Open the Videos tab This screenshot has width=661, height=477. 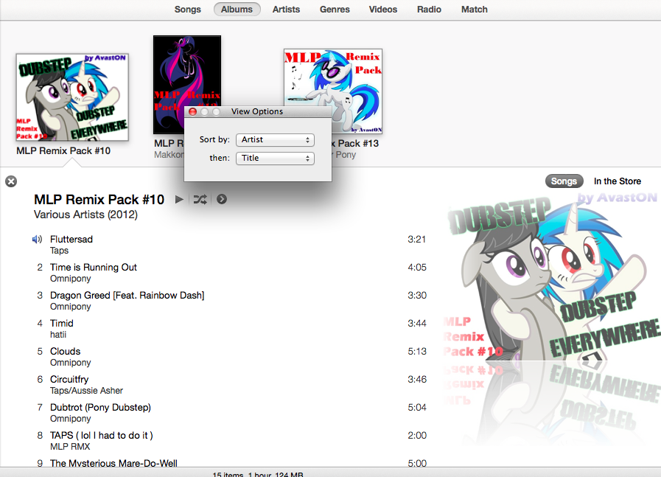tap(383, 10)
